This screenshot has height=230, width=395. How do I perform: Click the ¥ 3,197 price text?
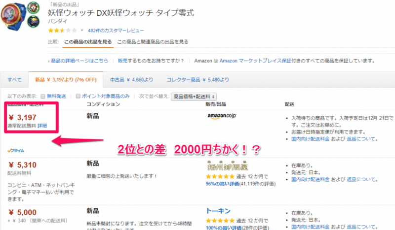pos(22,117)
